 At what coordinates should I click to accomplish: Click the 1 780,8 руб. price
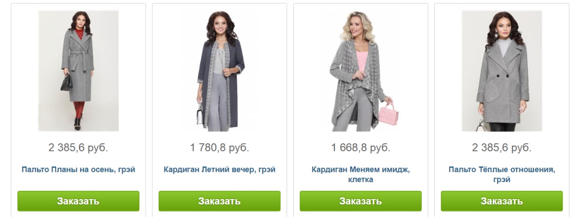(219, 148)
